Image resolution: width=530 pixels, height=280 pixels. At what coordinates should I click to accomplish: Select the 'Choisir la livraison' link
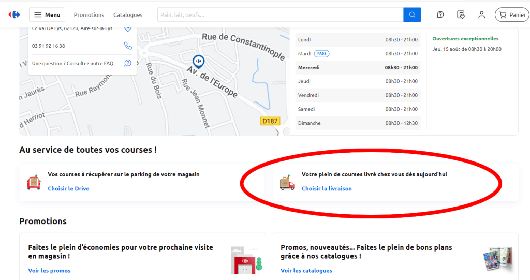tap(327, 189)
